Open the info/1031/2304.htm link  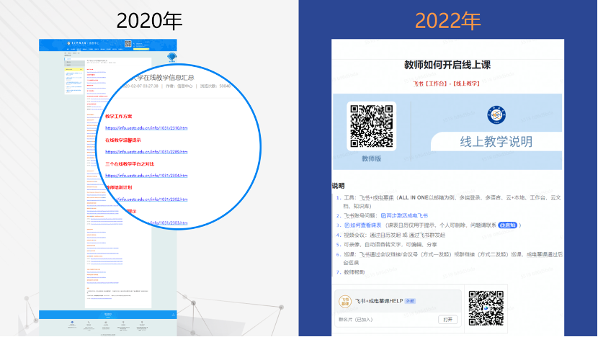146,176
